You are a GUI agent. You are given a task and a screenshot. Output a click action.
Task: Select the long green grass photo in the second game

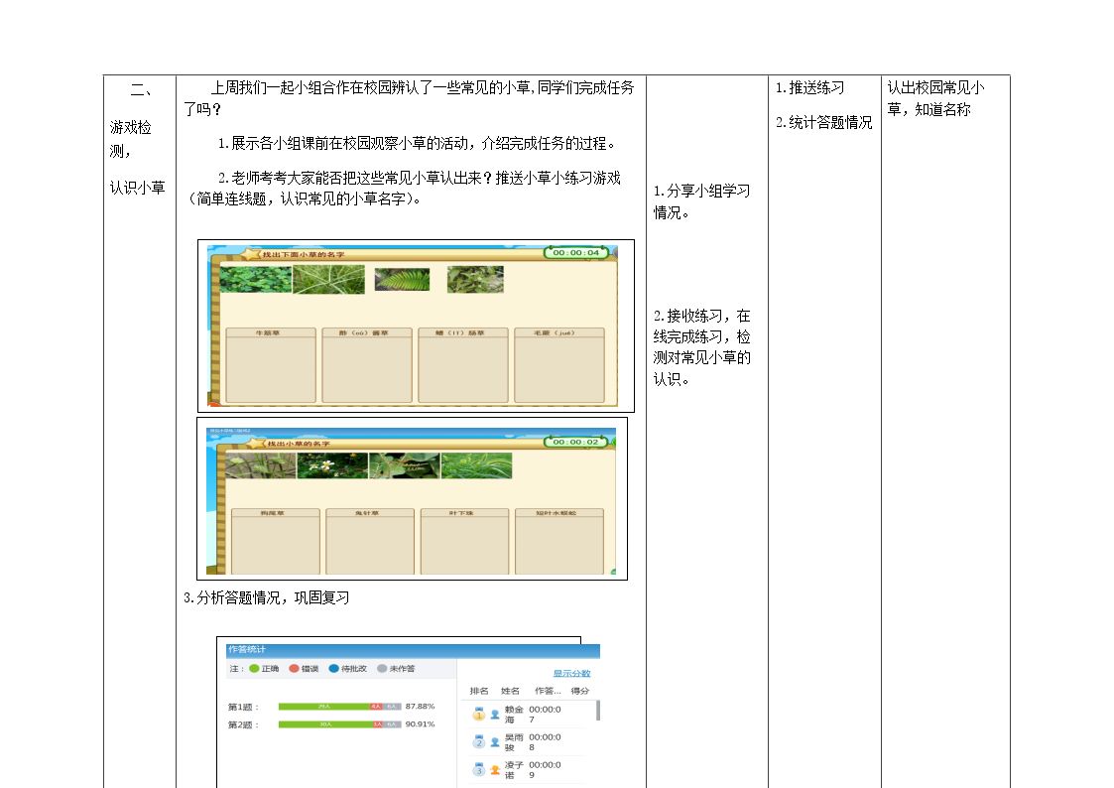(x=476, y=466)
